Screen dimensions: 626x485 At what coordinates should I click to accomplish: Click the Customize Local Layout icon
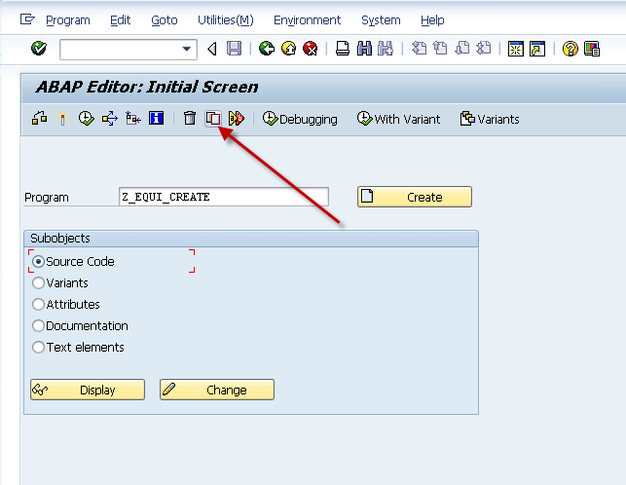(592, 49)
